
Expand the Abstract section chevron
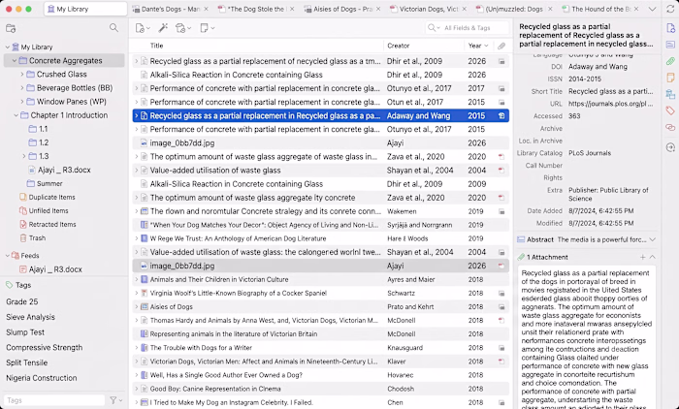653,239
